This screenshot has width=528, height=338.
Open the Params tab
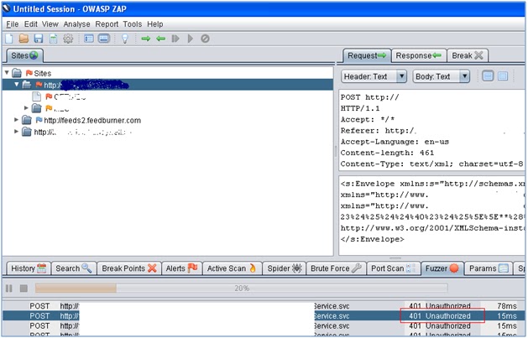click(x=489, y=268)
